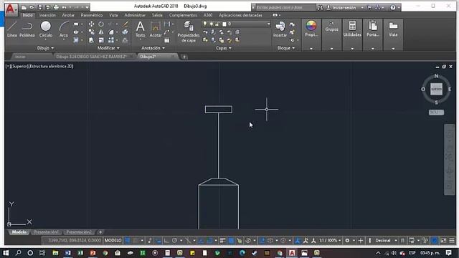
Task: Select the Línea drawing tool
Action: 11,29
